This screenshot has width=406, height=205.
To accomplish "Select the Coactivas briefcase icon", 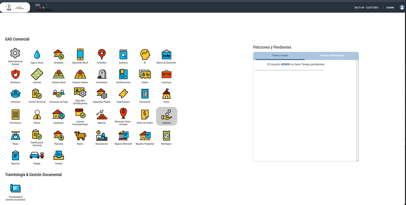I will 166,74.
